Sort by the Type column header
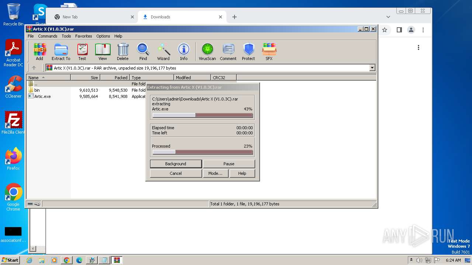Image resolution: width=472 pixels, height=265 pixels. click(152, 78)
